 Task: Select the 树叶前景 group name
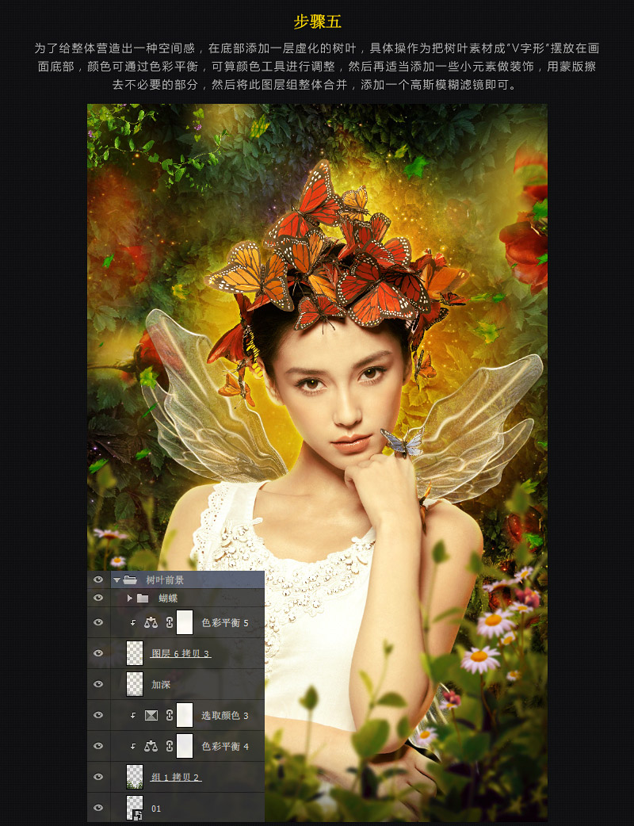point(165,580)
